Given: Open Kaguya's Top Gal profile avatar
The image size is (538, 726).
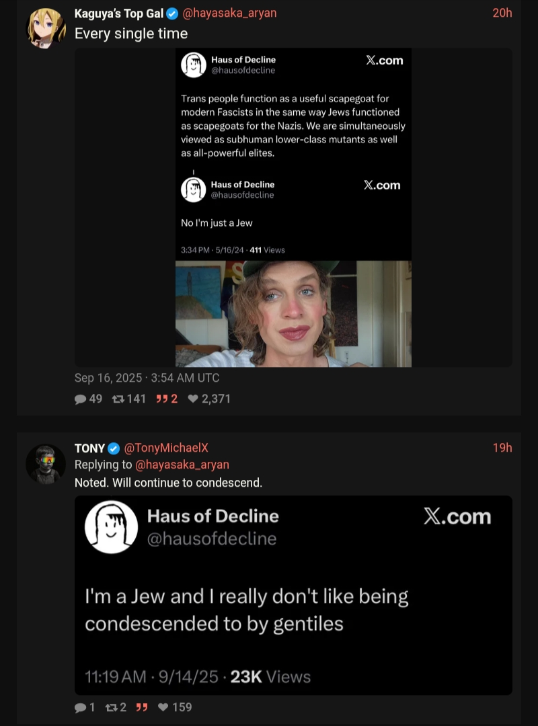Looking at the screenshot, I should [x=46, y=28].
